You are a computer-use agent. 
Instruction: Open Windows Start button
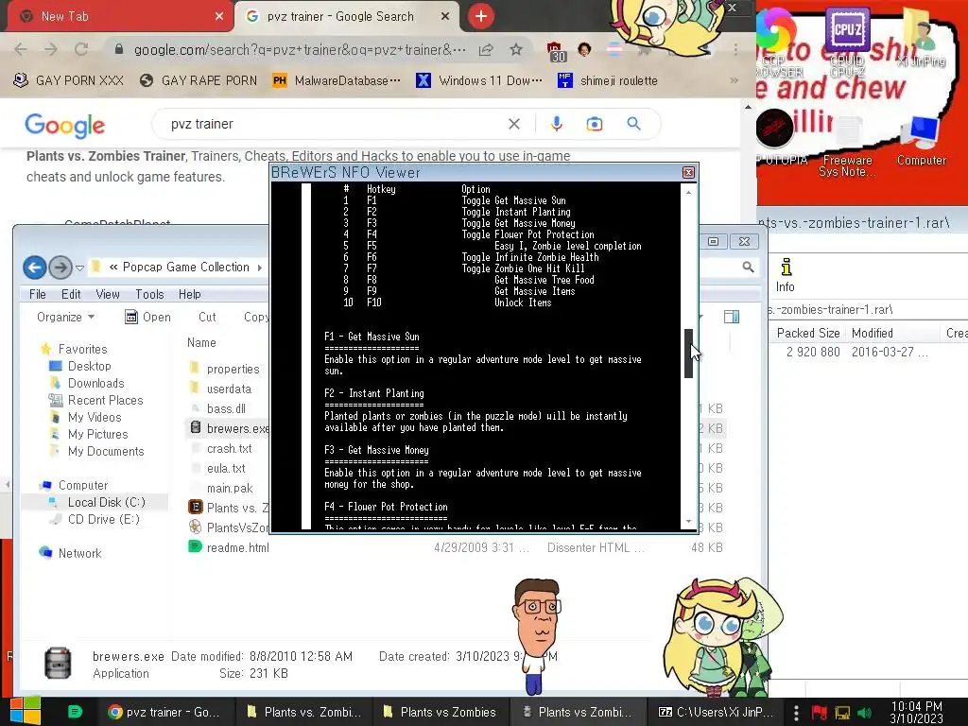26,711
